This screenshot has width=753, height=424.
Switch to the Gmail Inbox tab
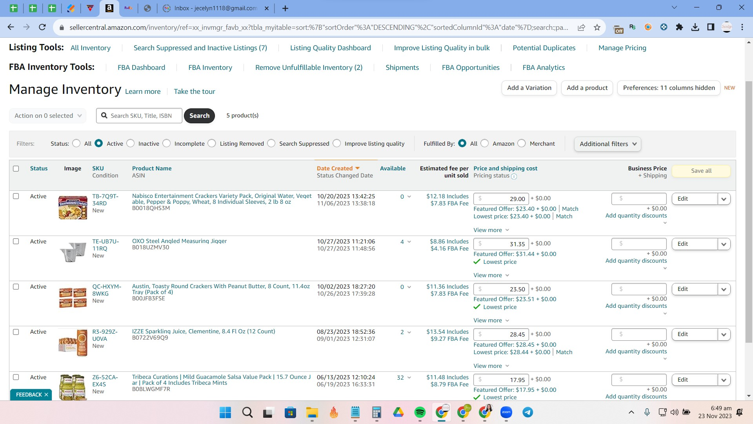[x=216, y=8]
